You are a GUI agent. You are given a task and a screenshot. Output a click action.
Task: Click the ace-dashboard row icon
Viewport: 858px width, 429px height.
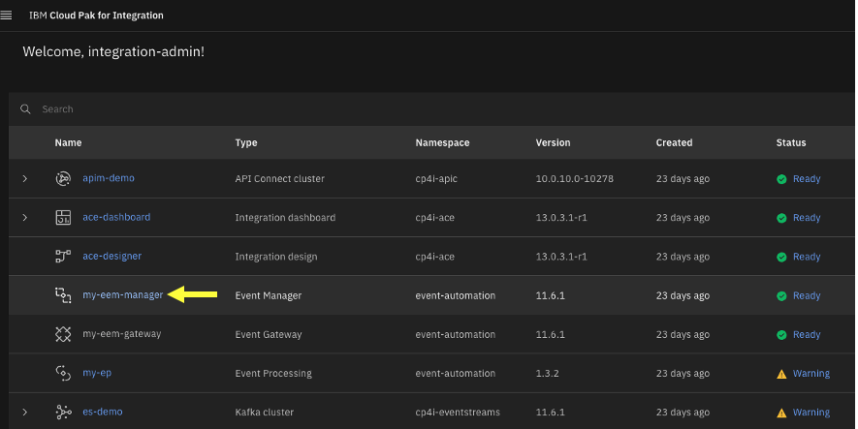pyautogui.click(x=63, y=218)
